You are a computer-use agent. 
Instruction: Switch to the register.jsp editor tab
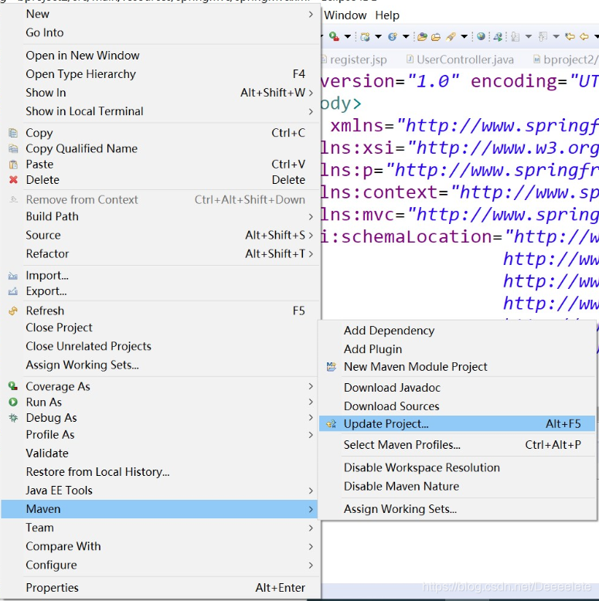pos(354,59)
